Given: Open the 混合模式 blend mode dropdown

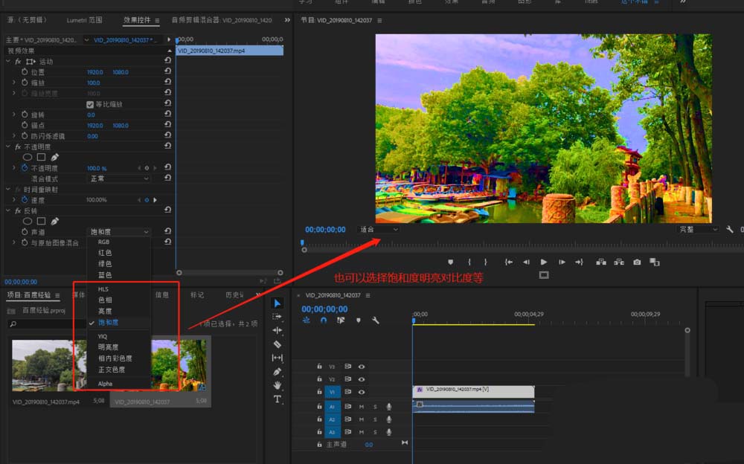Looking at the screenshot, I should coord(119,179).
